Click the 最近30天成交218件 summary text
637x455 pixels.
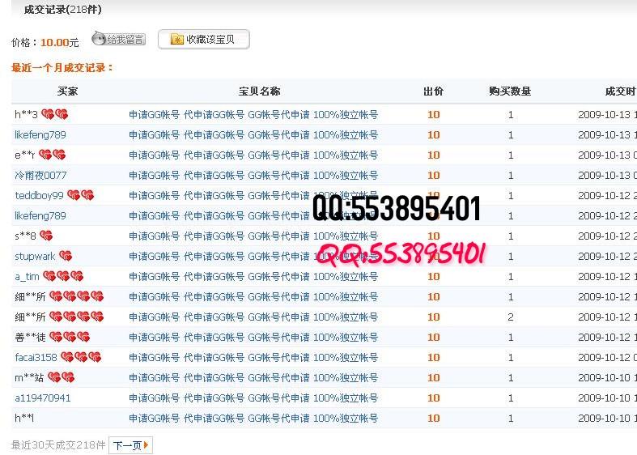pyautogui.click(x=58, y=444)
